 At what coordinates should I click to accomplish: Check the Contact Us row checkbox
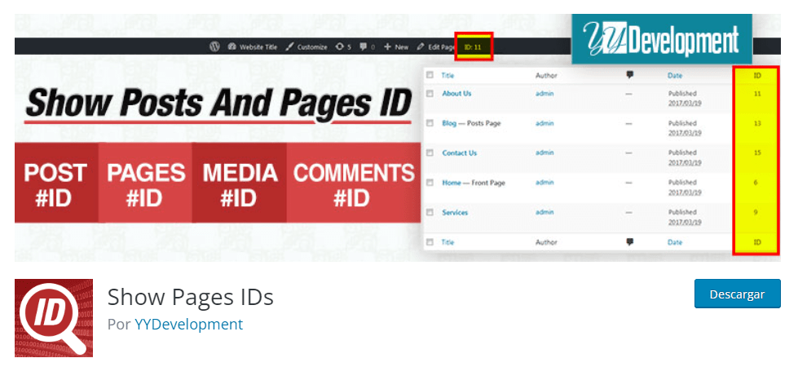(430, 153)
